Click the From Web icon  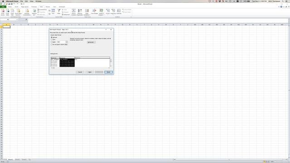coord(8,12)
